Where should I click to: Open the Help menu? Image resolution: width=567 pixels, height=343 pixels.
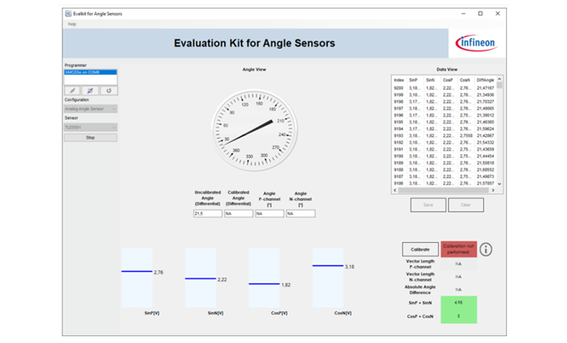pos(72,24)
